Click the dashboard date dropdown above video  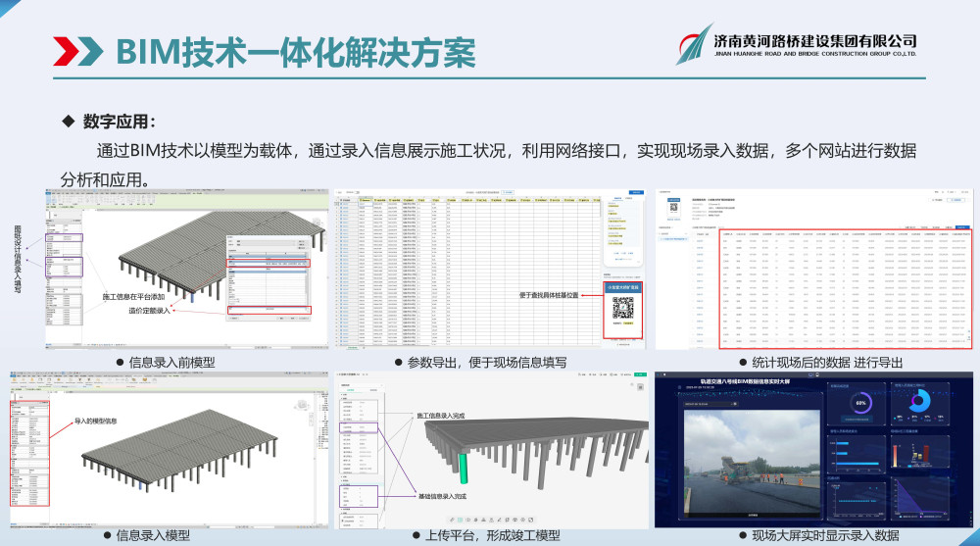[710, 402]
